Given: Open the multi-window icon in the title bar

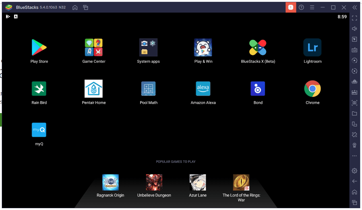Looking at the screenshot, I should (x=85, y=7).
